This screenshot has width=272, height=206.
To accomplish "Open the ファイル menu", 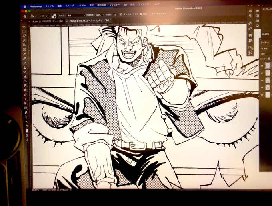I will pyautogui.click(x=50, y=6).
